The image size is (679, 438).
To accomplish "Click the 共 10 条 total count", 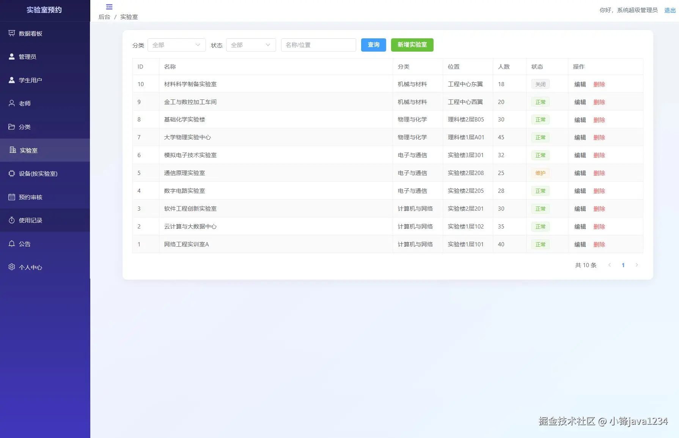I will [586, 265].
